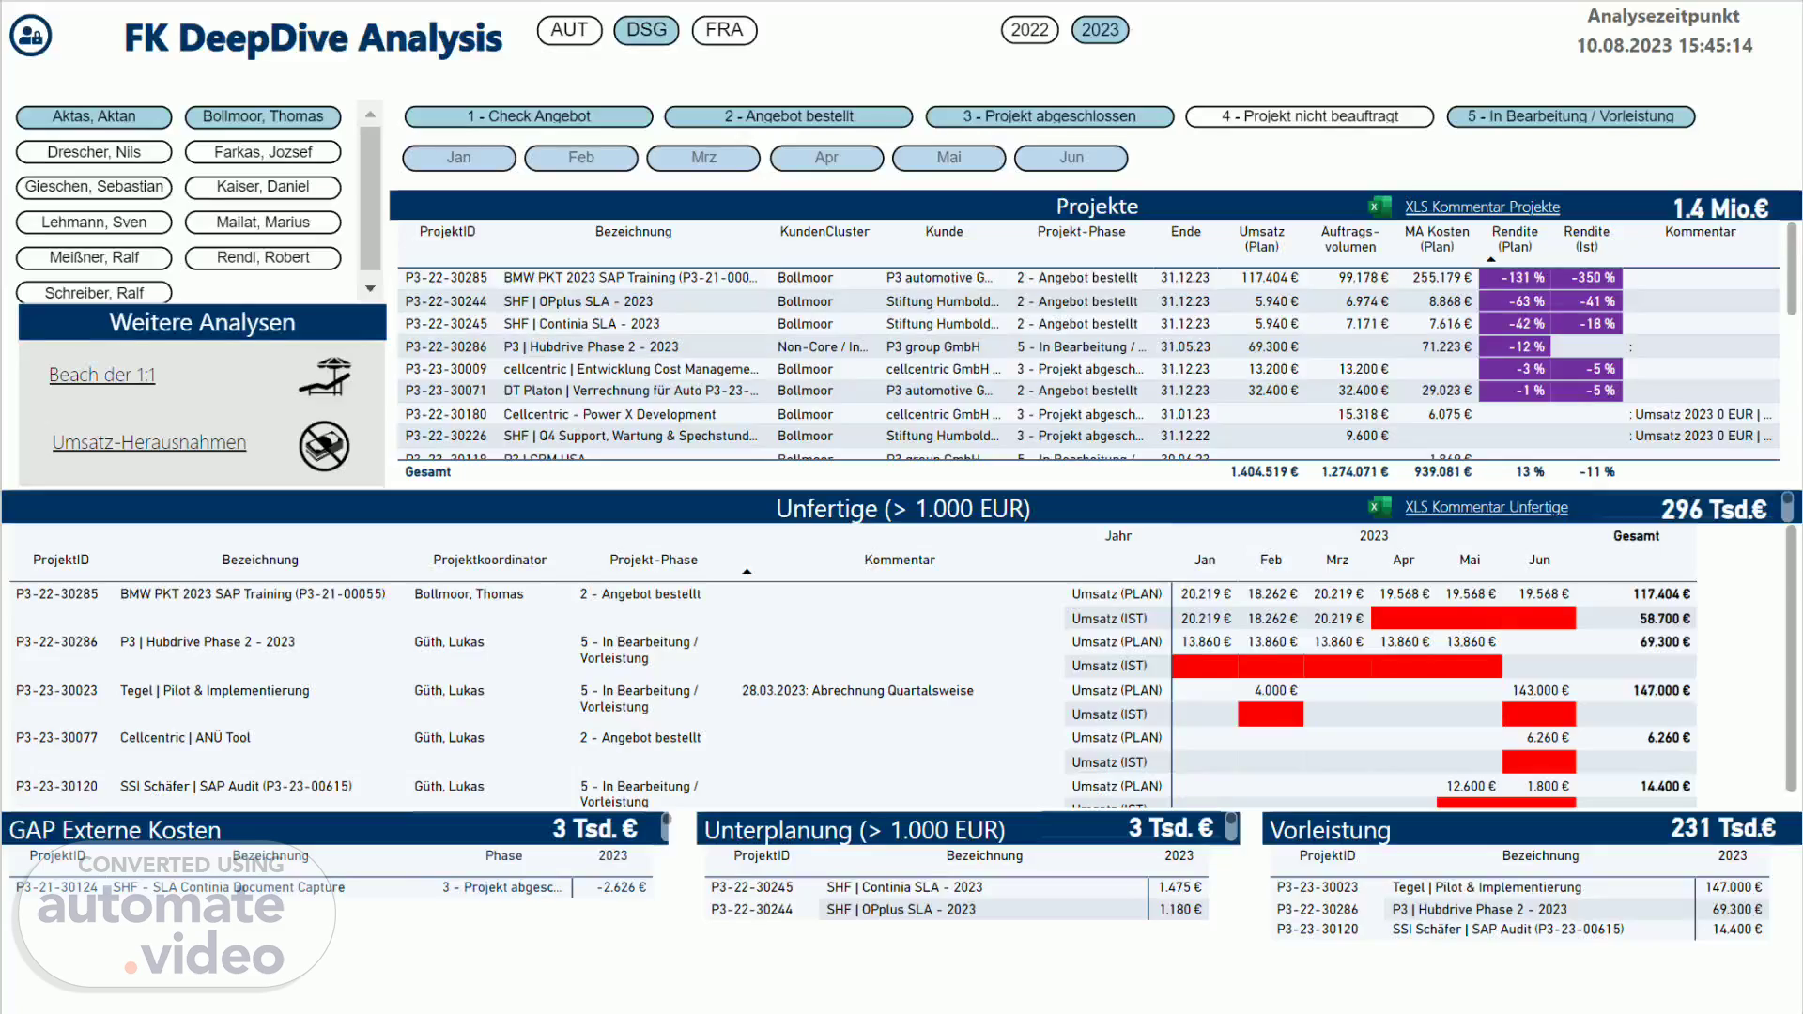This screenshot has height=1014, width=1803.
Task: Click the Unfertige table vertical scrollbar
Action: click(x=1791, y=657)
